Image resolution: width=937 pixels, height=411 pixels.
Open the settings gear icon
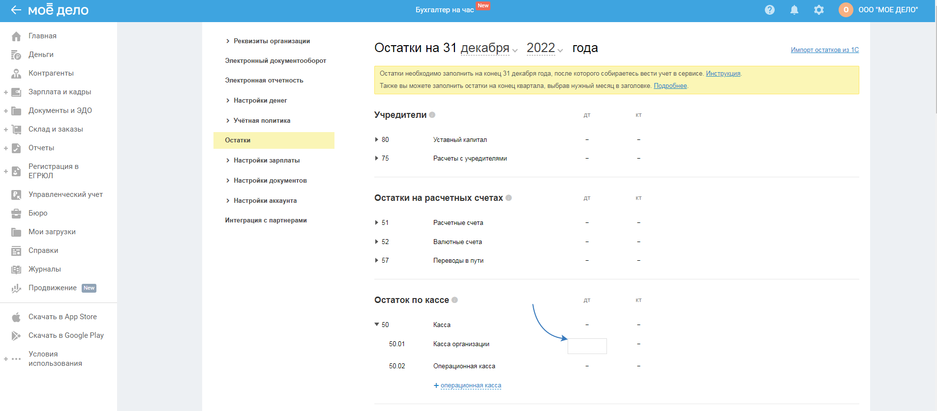coord(819,10)
